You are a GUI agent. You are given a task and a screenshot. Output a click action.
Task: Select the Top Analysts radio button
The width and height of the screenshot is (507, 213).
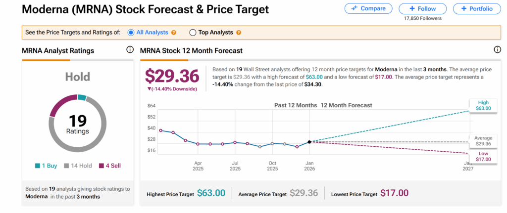tap(193, 33)
